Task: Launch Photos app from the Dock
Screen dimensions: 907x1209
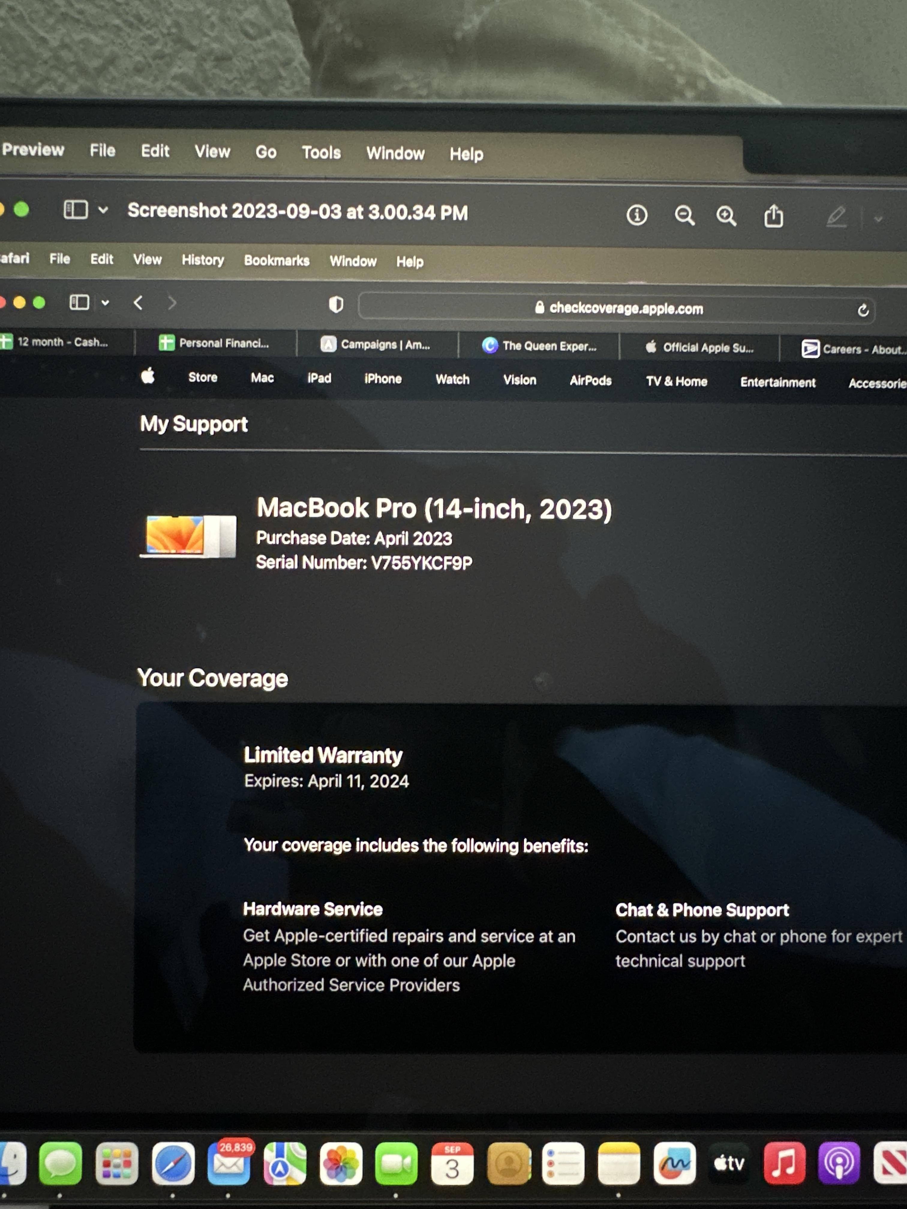Action: click(x=341, y=1164)
